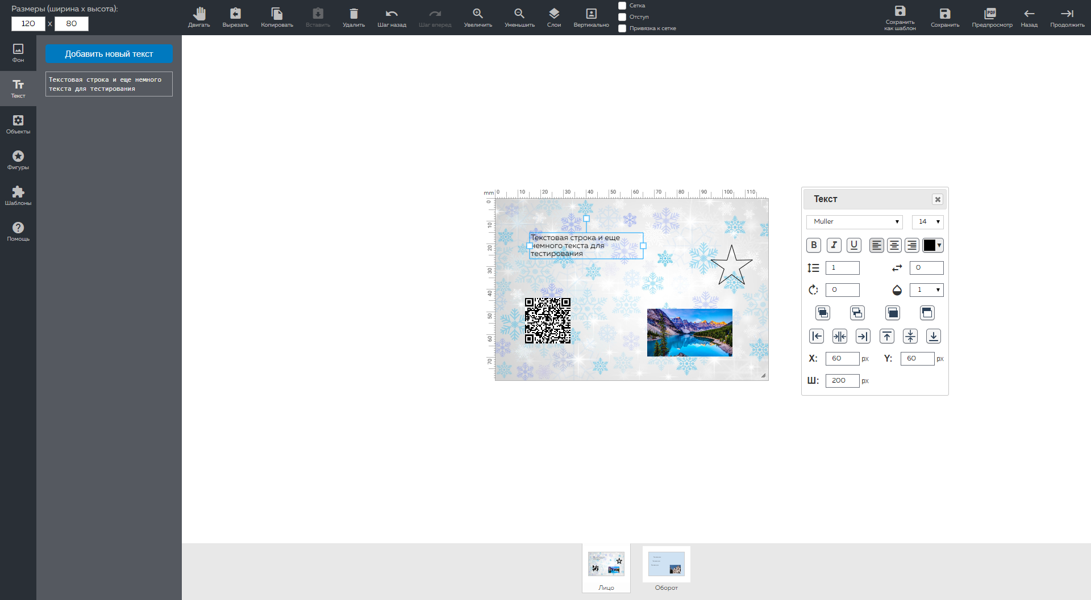
Task: Click the rotation angle input field
Action: [843, 290]
